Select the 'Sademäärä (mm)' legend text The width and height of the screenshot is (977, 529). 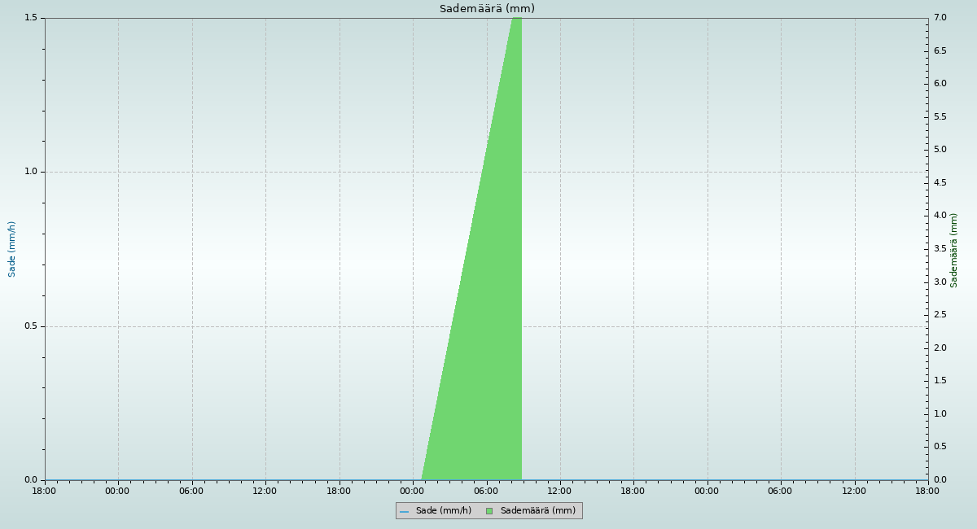[537, 511]
